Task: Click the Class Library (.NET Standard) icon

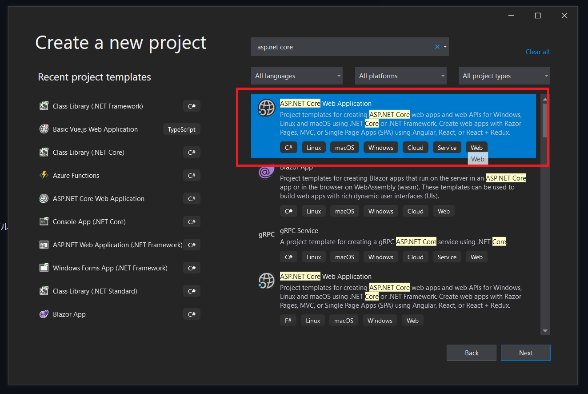Action: (44, 291)
